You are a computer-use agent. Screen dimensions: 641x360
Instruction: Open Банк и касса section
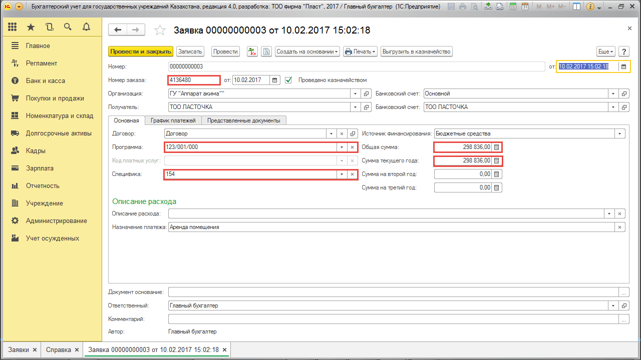point(46,80)
